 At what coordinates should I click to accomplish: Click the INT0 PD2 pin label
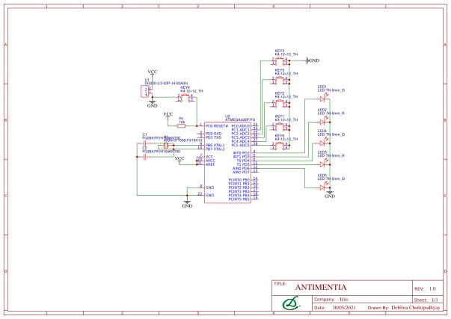click(x=241, y=153)
